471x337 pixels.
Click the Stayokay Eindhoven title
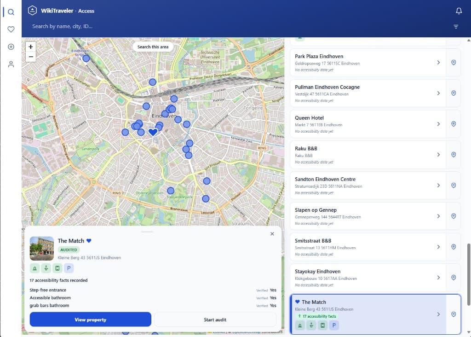tap(317, 272)
